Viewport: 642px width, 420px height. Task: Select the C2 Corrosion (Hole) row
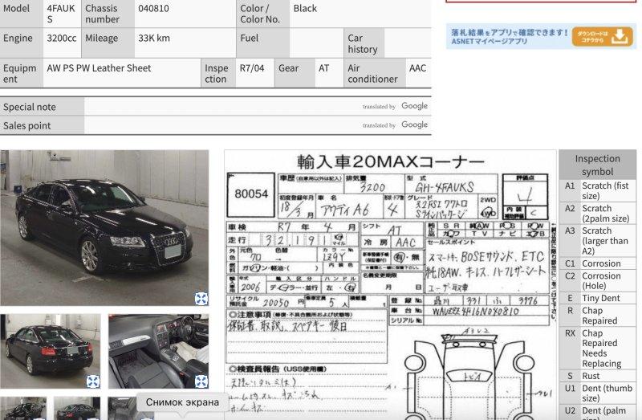tap(597, 281)
